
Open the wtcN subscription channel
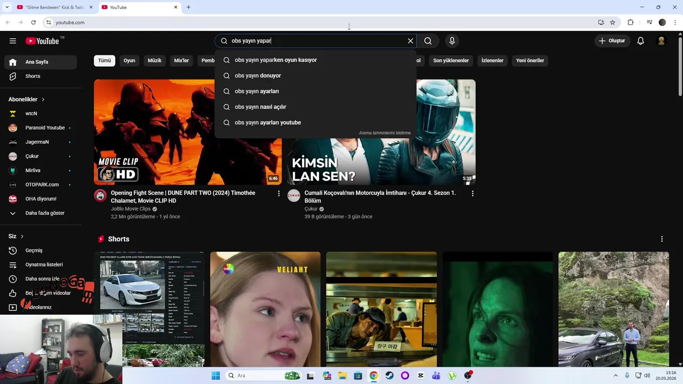tap(41, 114)
